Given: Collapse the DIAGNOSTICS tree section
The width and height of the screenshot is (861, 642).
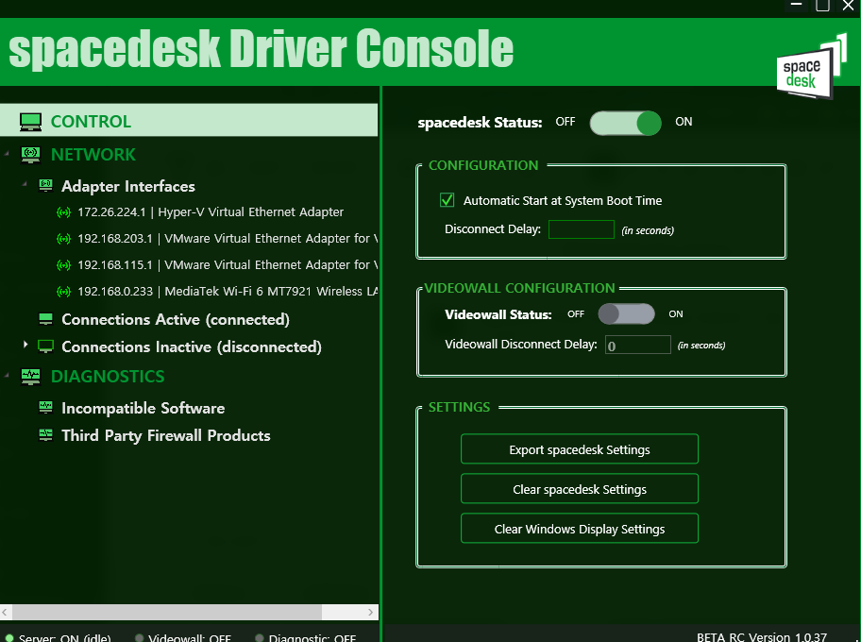Looking at the screenshot, I should [x=8, y=376].
